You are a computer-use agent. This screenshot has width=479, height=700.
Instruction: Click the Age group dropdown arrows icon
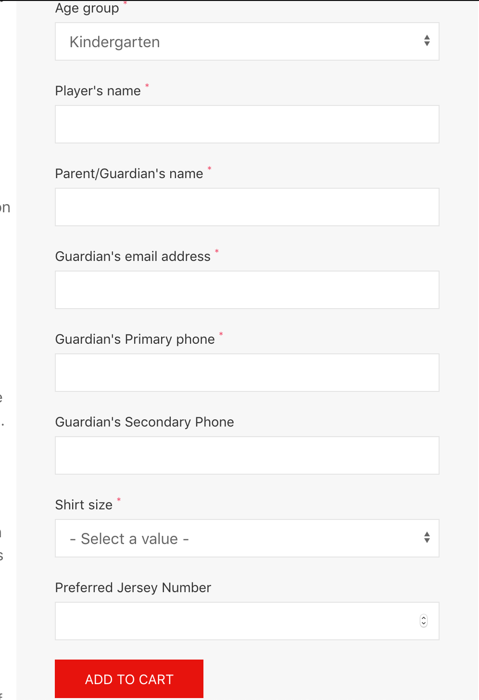(x=427, y=41)
